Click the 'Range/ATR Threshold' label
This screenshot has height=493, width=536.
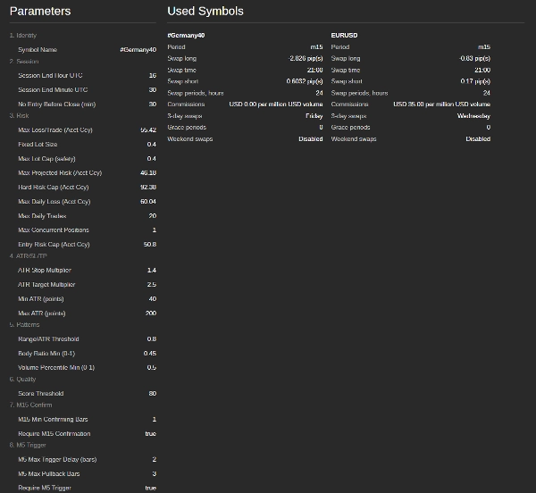(x=48, y=339)
